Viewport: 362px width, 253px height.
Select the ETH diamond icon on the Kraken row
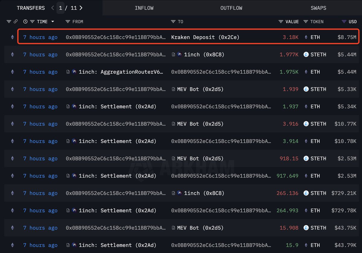306,37
